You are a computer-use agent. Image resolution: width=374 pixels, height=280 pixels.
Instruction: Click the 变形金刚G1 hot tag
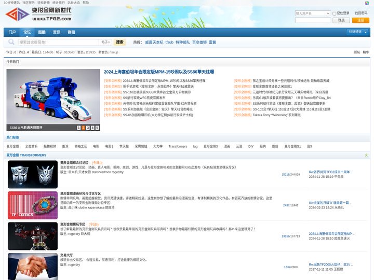pyautogui.click(x=292, y=146)
